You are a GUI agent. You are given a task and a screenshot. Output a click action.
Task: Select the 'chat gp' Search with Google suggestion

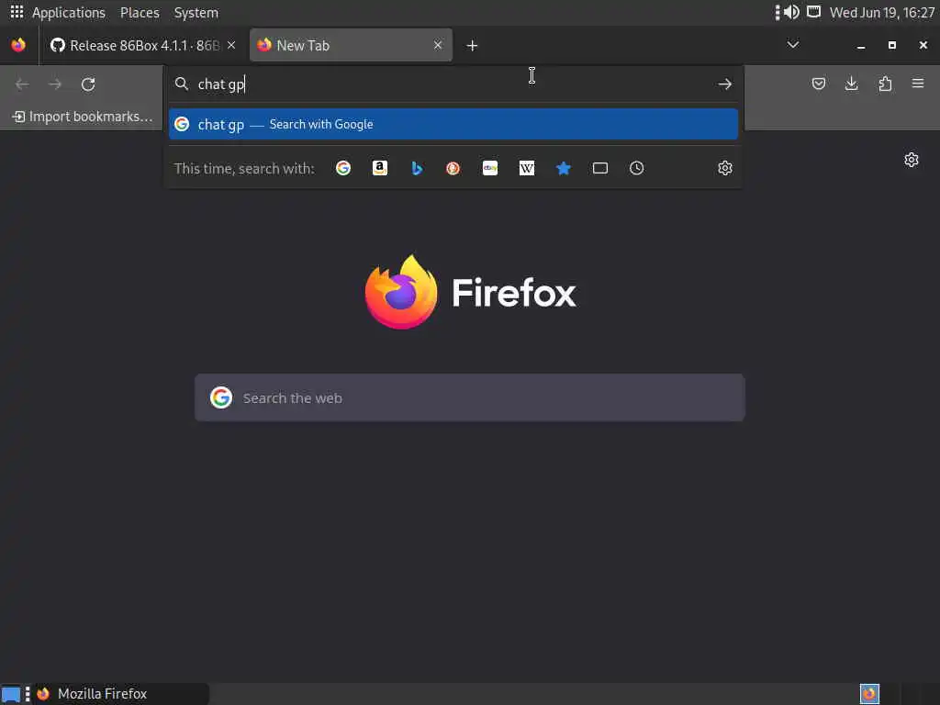point(453,124)
